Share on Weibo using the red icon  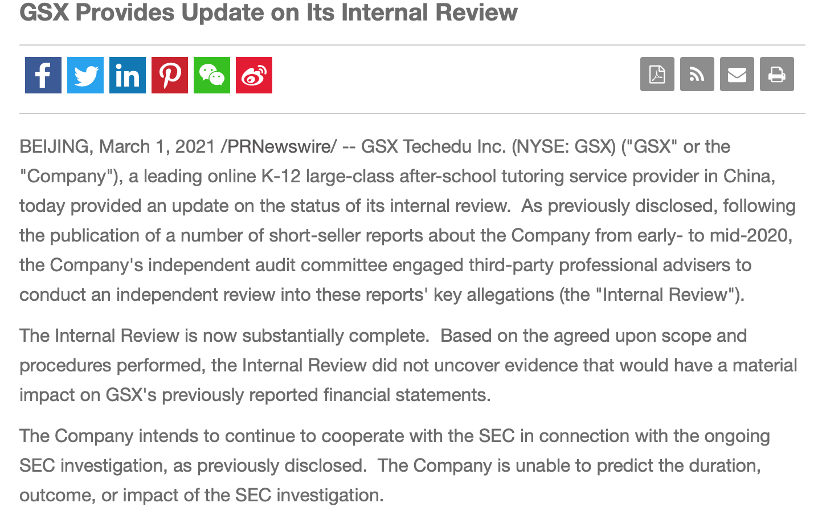coord(254,75)
